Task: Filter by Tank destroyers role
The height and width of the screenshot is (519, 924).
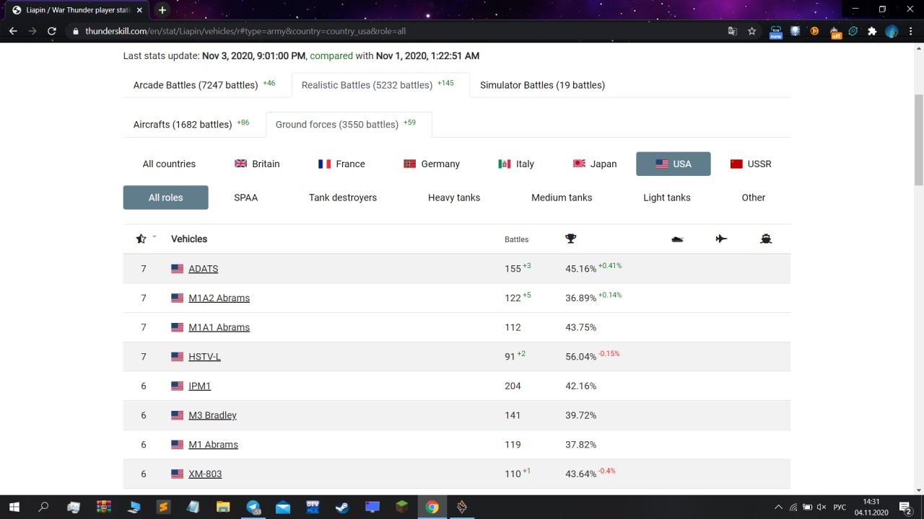Action: [x=343, y=198]
